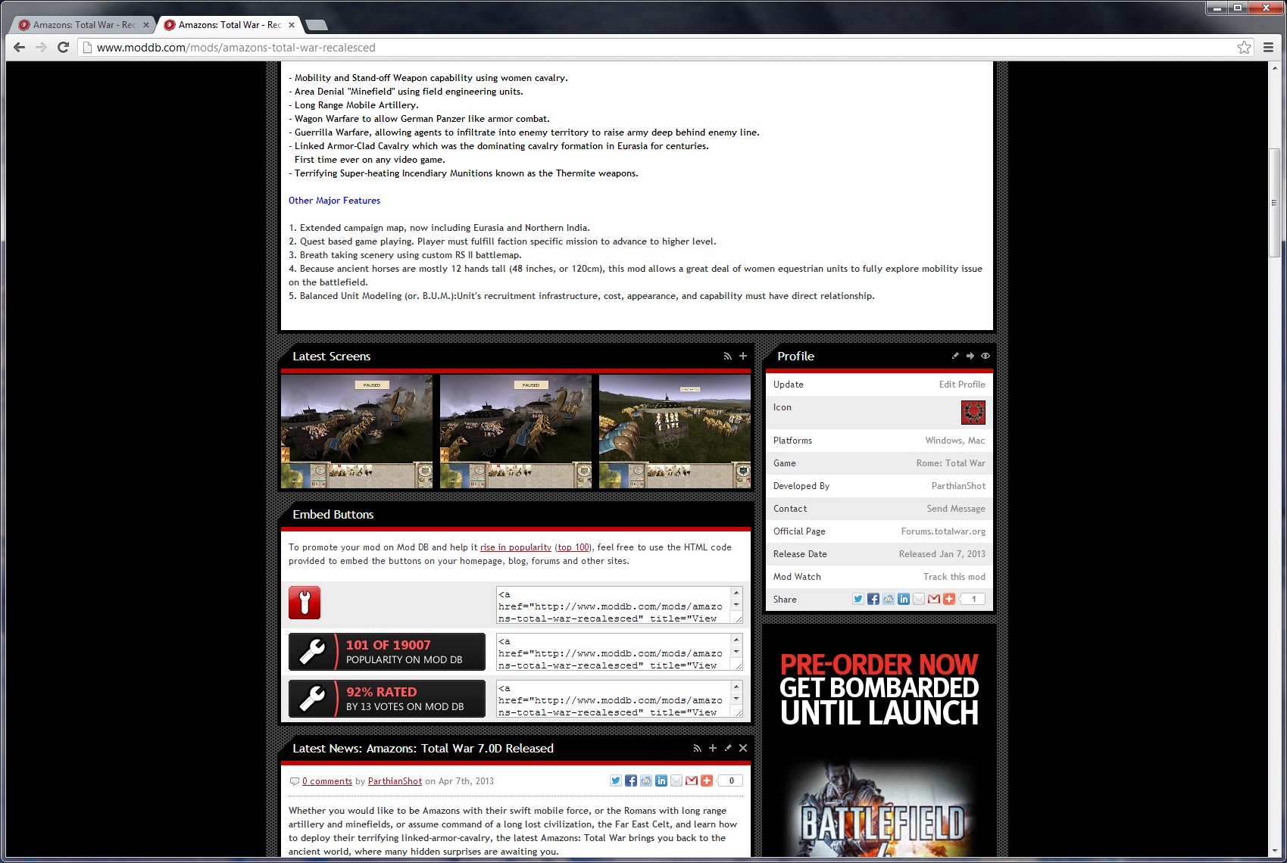This screenshot has height=863, width=1287.
Task: Open the 0 comments link
Action: pos(327,781)
